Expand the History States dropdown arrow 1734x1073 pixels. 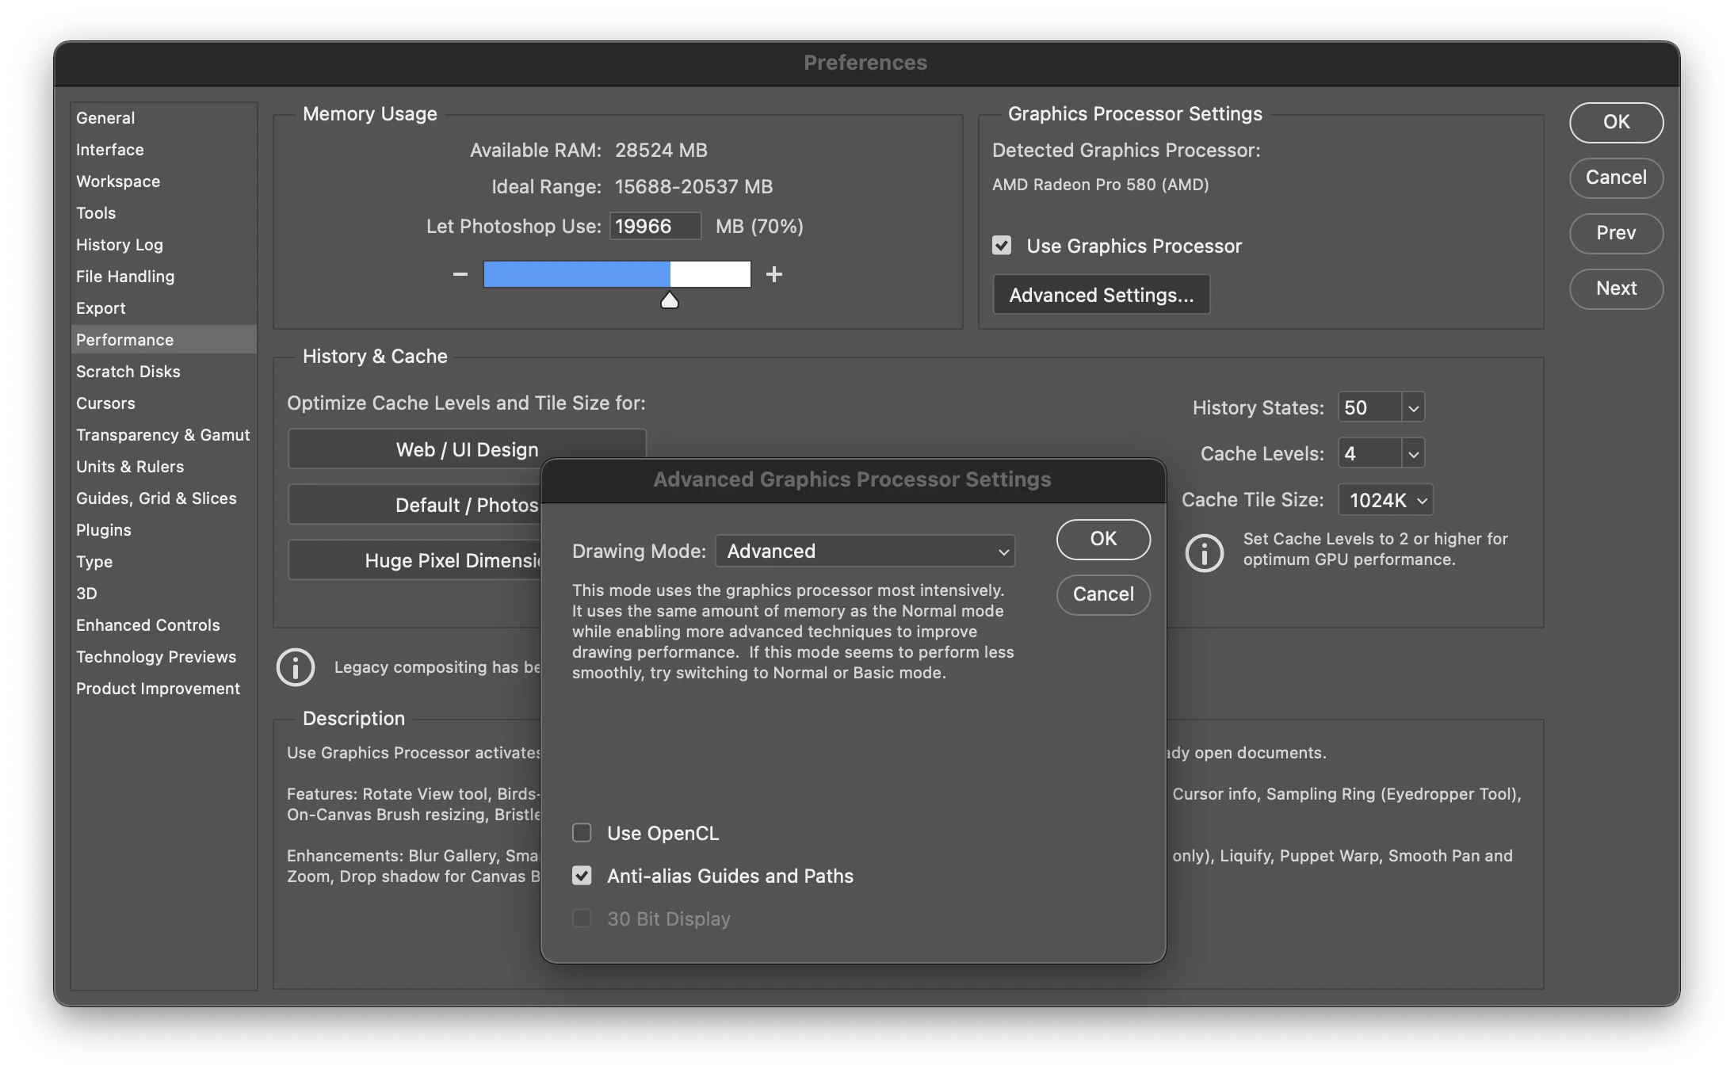(1413, 408)
